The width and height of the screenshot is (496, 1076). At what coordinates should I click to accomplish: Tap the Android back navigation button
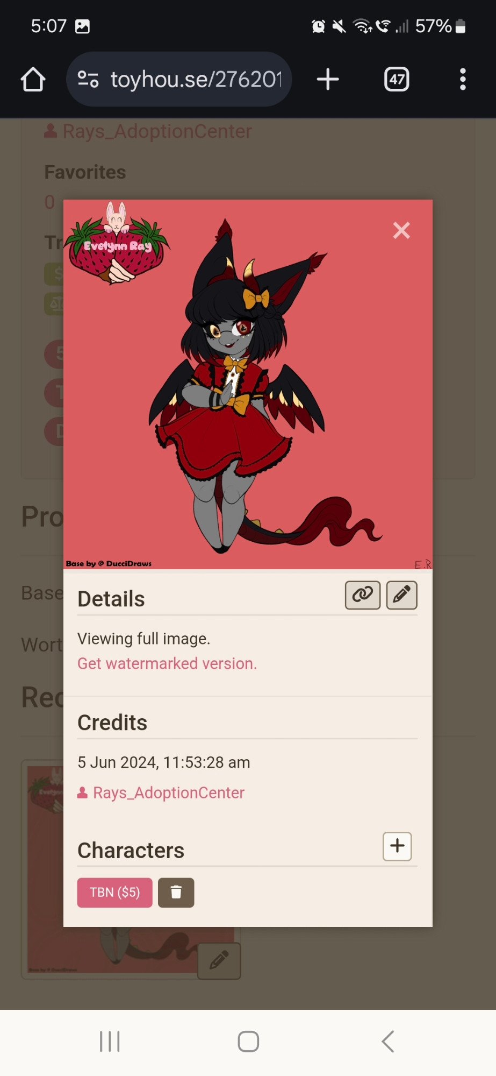coord(388,1042)
